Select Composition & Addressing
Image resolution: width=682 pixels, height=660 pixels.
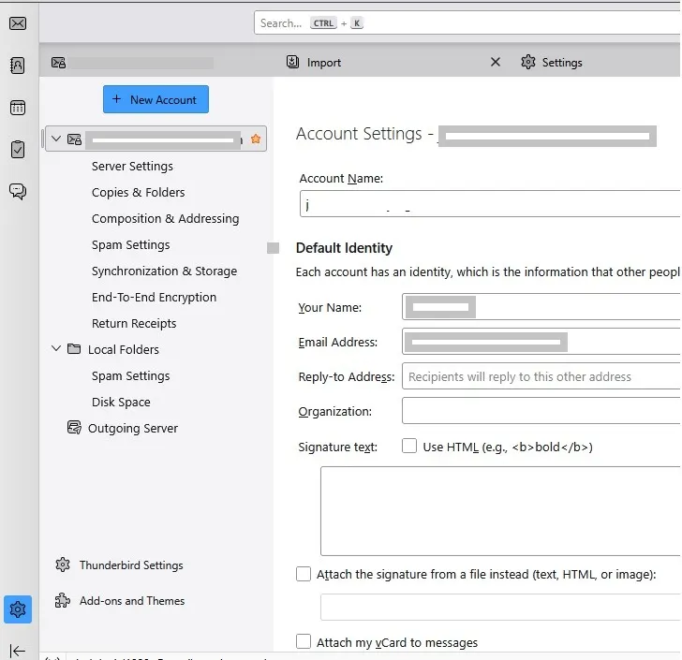pos(165,218)
